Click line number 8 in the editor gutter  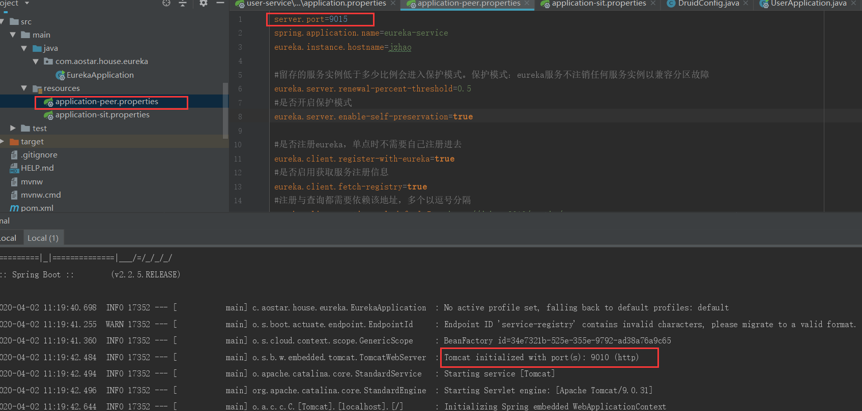pos(240,117)
